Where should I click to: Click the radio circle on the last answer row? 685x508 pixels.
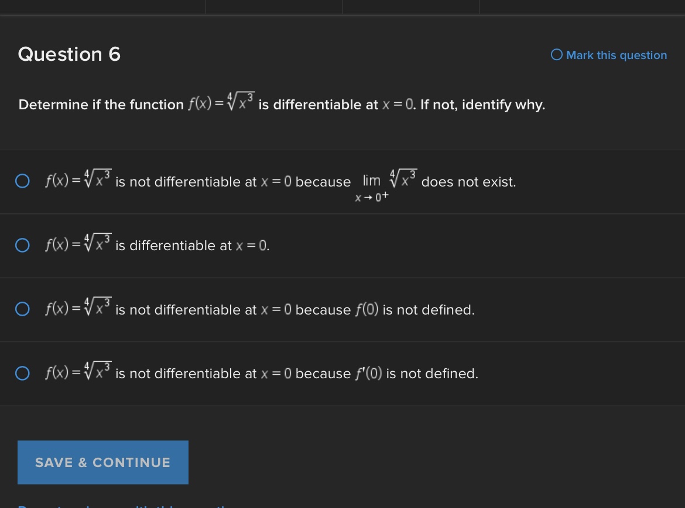click(22, 373)
